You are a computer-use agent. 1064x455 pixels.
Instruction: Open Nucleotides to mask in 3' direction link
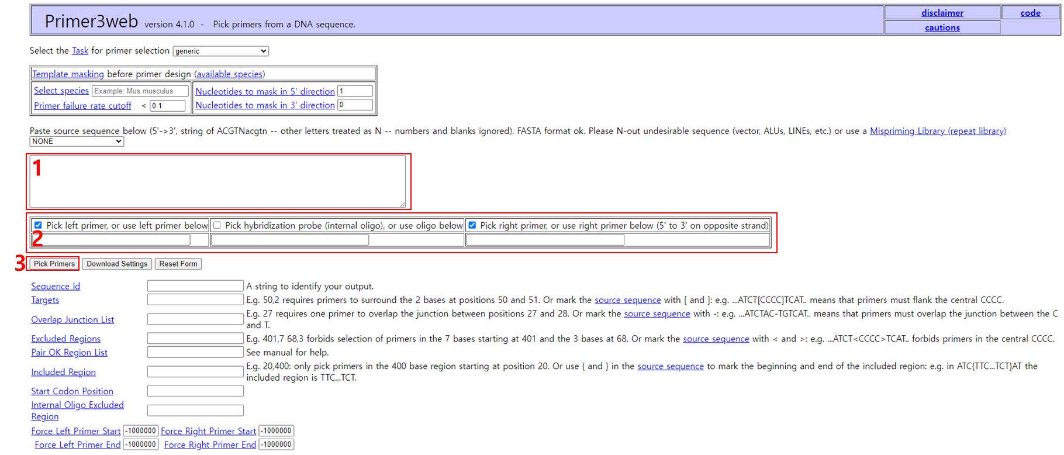[x=265, y=105]
